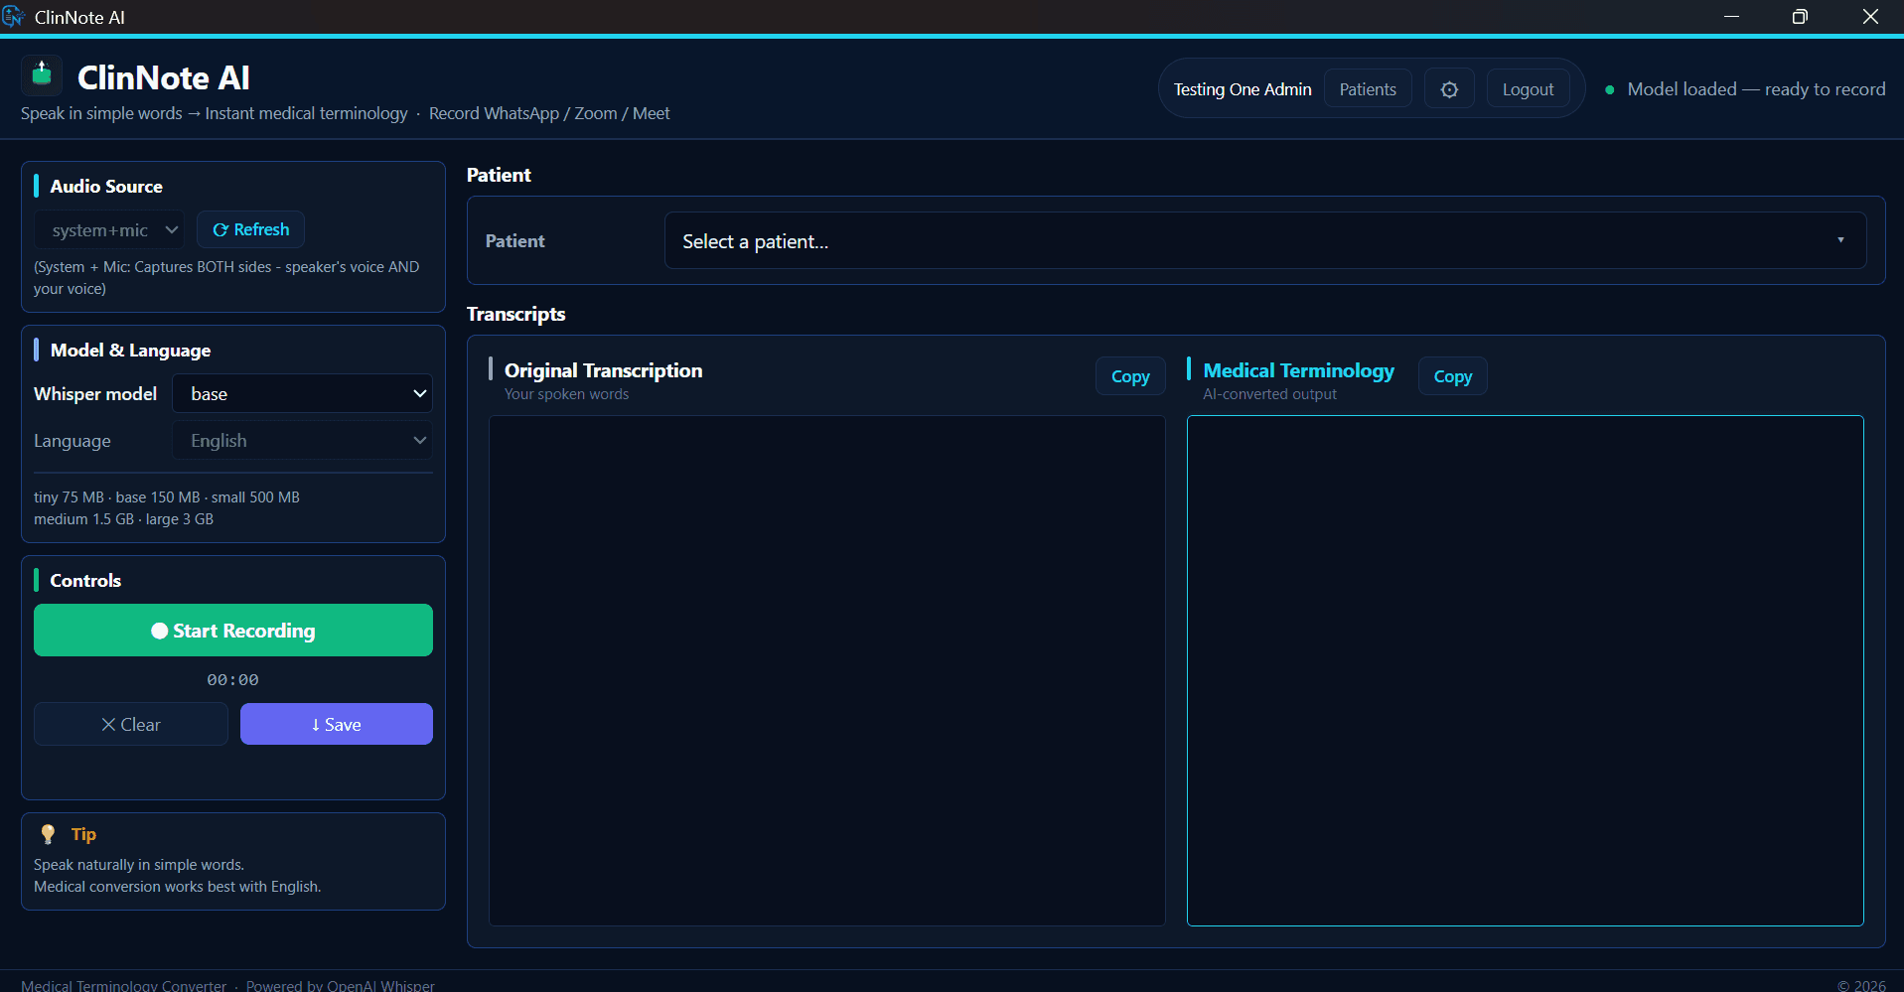Open the audio source system+mic dropdown
Viewport: 1904px width, 992px height.
[x=109, y=230]
